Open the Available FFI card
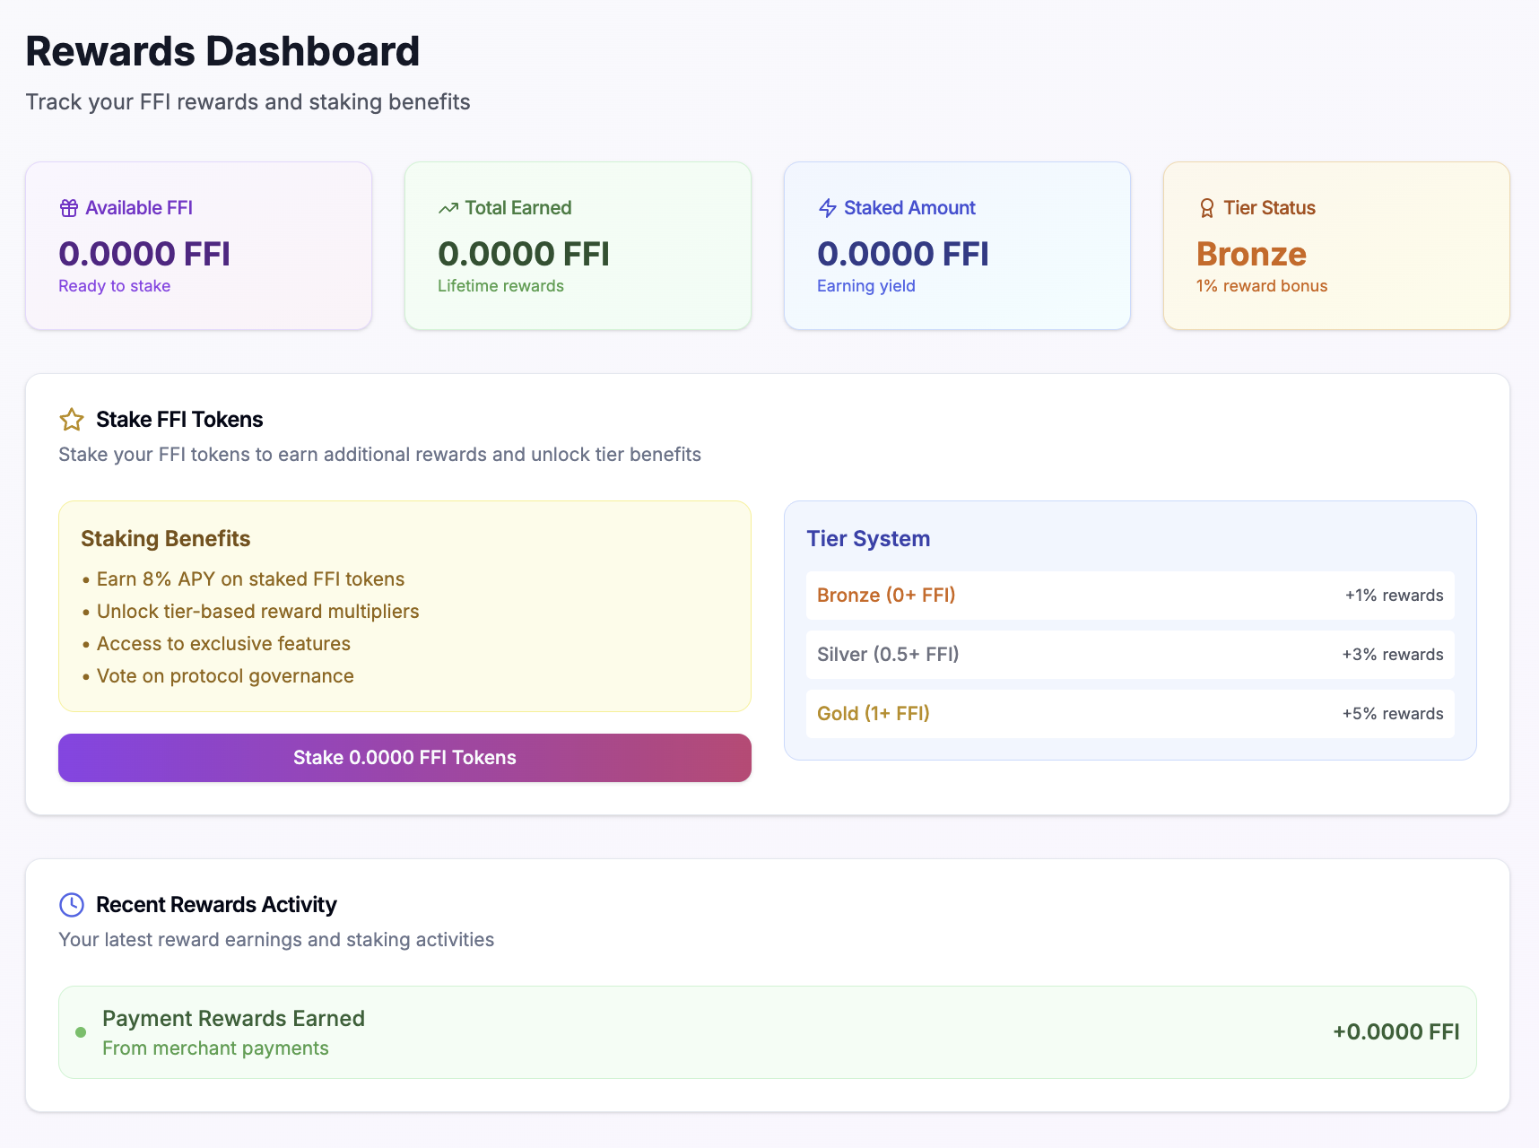The image size is (1539, 1148). [198, 246]
